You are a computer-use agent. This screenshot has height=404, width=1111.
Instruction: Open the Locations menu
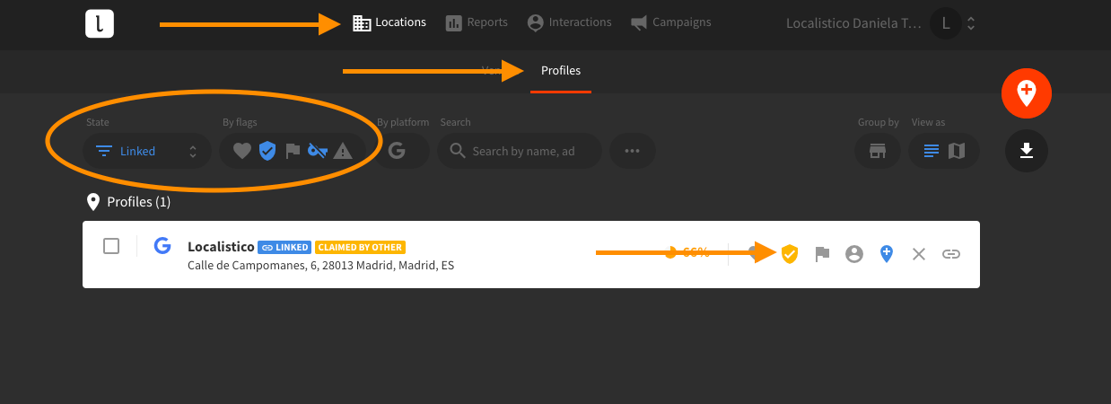[389, 22]
